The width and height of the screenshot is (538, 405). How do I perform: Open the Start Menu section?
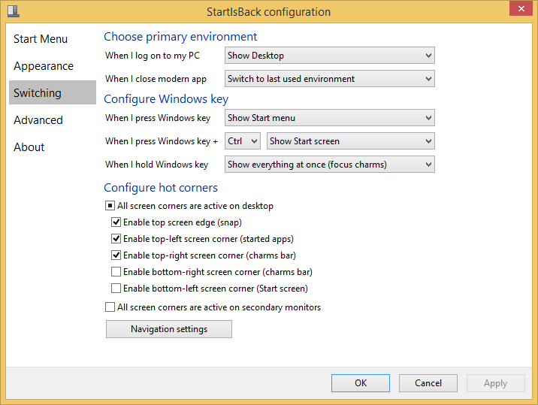pyautogui.click(x=41, y=39)
